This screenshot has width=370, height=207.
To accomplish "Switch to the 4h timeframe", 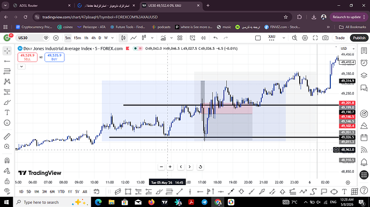I will (x=93, y=38).
